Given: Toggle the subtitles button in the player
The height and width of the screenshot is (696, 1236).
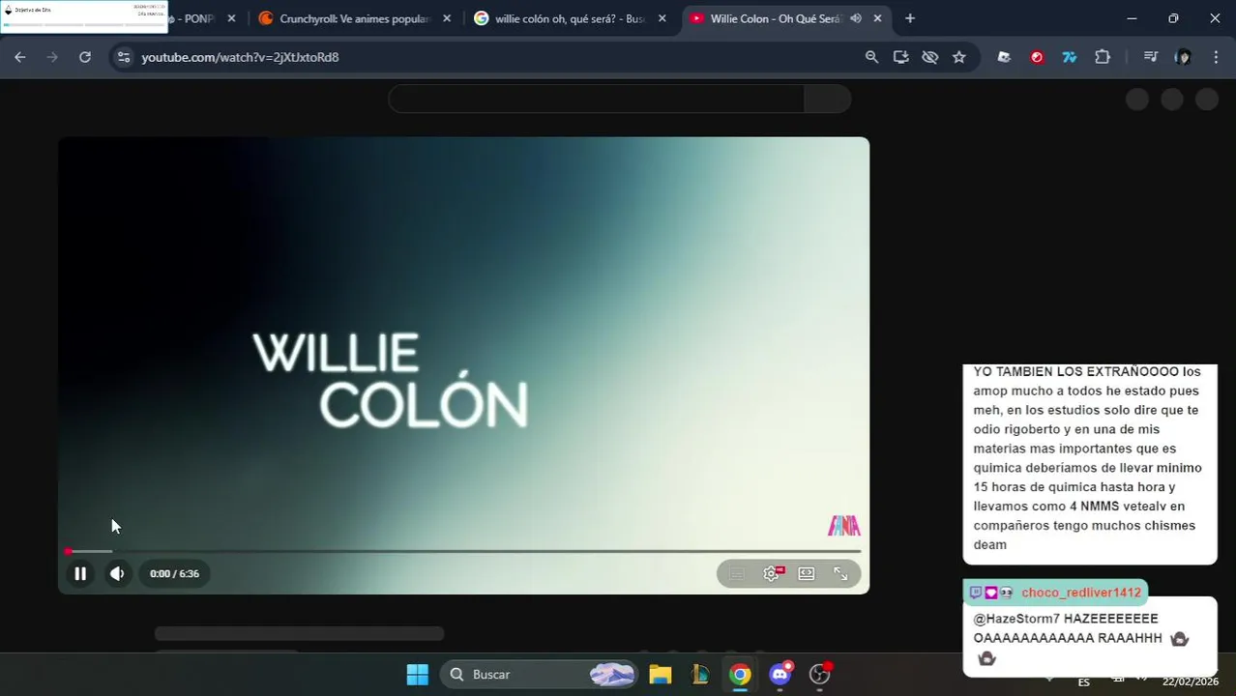Looking at the screenshot, I should [736, 573].
